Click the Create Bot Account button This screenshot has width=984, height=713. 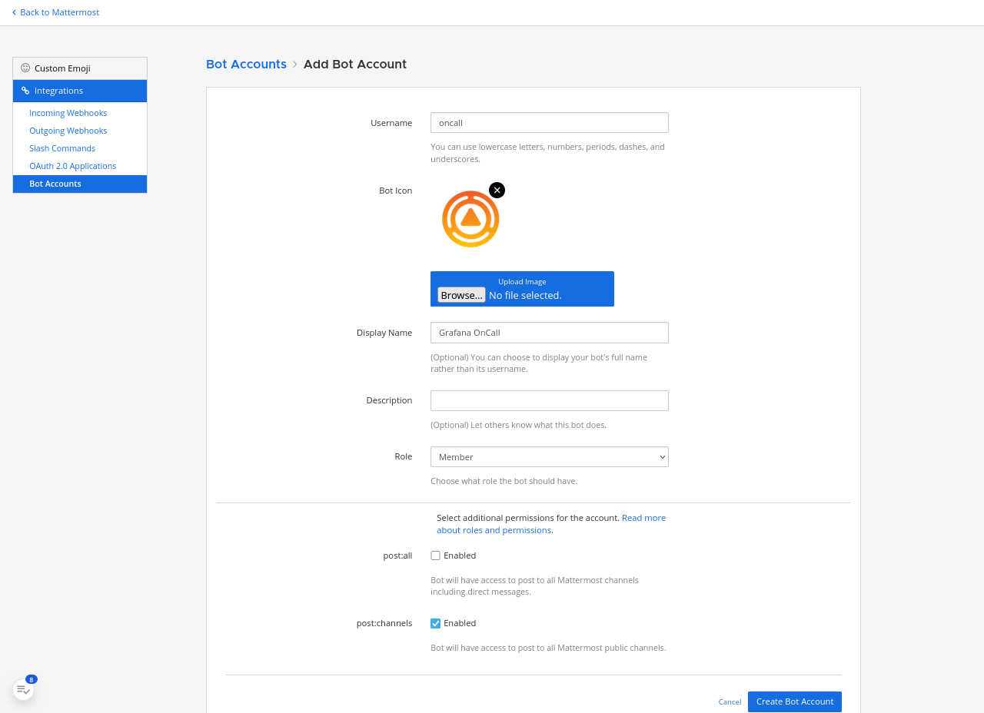(794, 701)
